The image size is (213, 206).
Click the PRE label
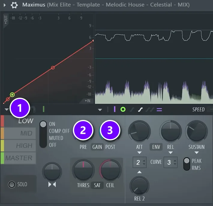[x=83, y=147]
